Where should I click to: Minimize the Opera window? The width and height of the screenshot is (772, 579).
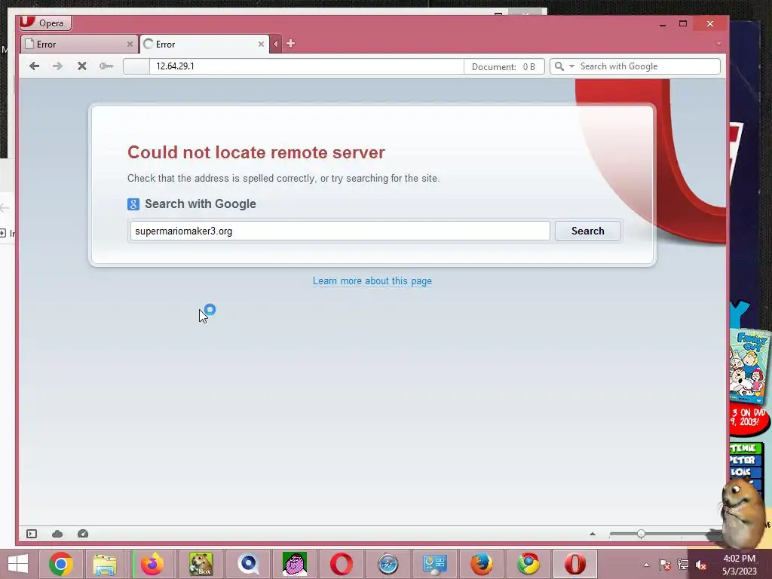point(663,23)
